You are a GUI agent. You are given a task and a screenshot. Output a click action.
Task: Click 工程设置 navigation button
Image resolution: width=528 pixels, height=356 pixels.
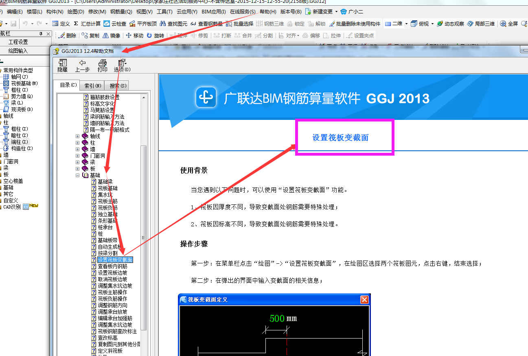click(18, 42)
